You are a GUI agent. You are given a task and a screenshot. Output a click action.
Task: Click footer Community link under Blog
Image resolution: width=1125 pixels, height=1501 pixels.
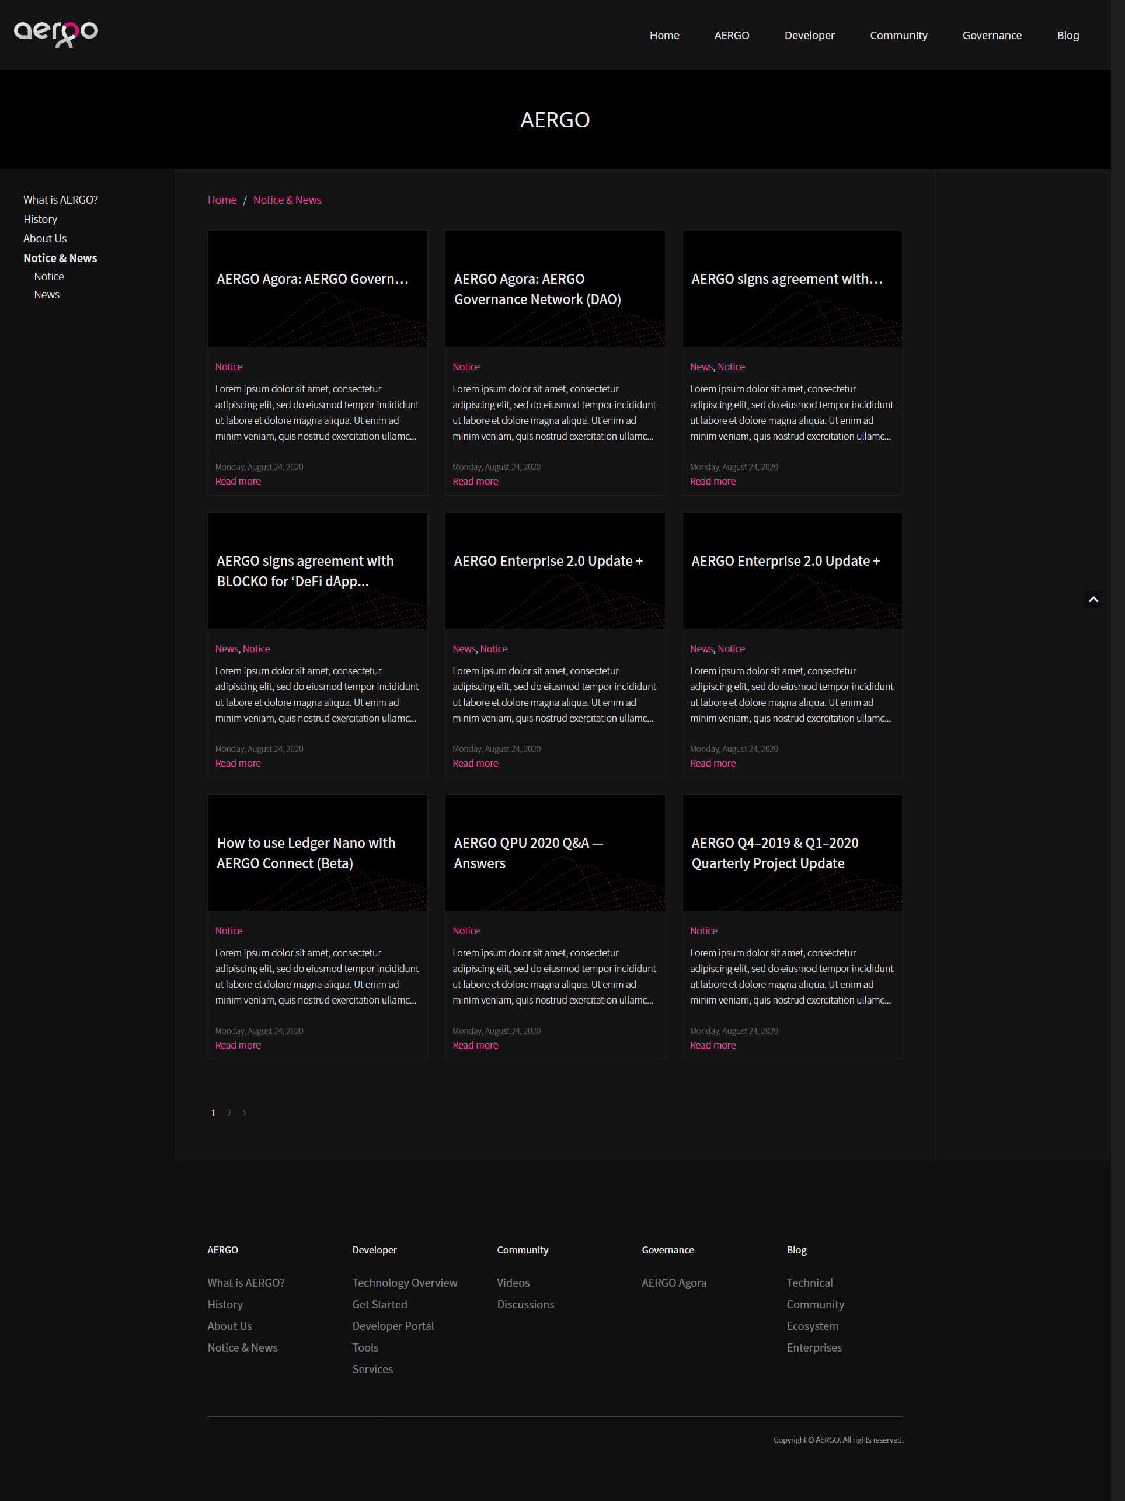[x=815, y=1304]
